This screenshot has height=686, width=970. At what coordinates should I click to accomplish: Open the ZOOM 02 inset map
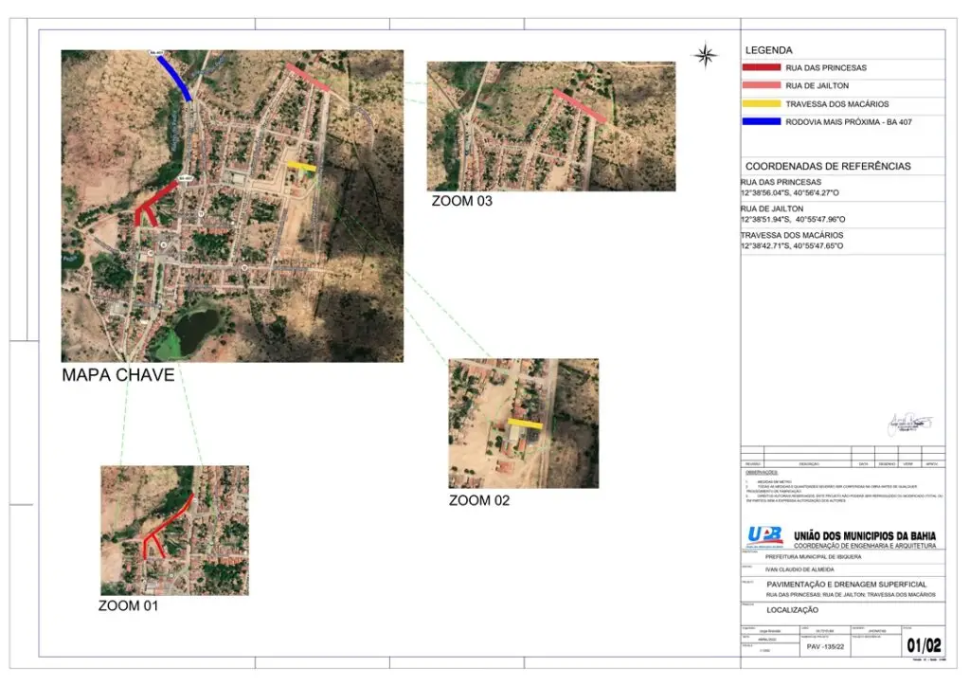523,423
